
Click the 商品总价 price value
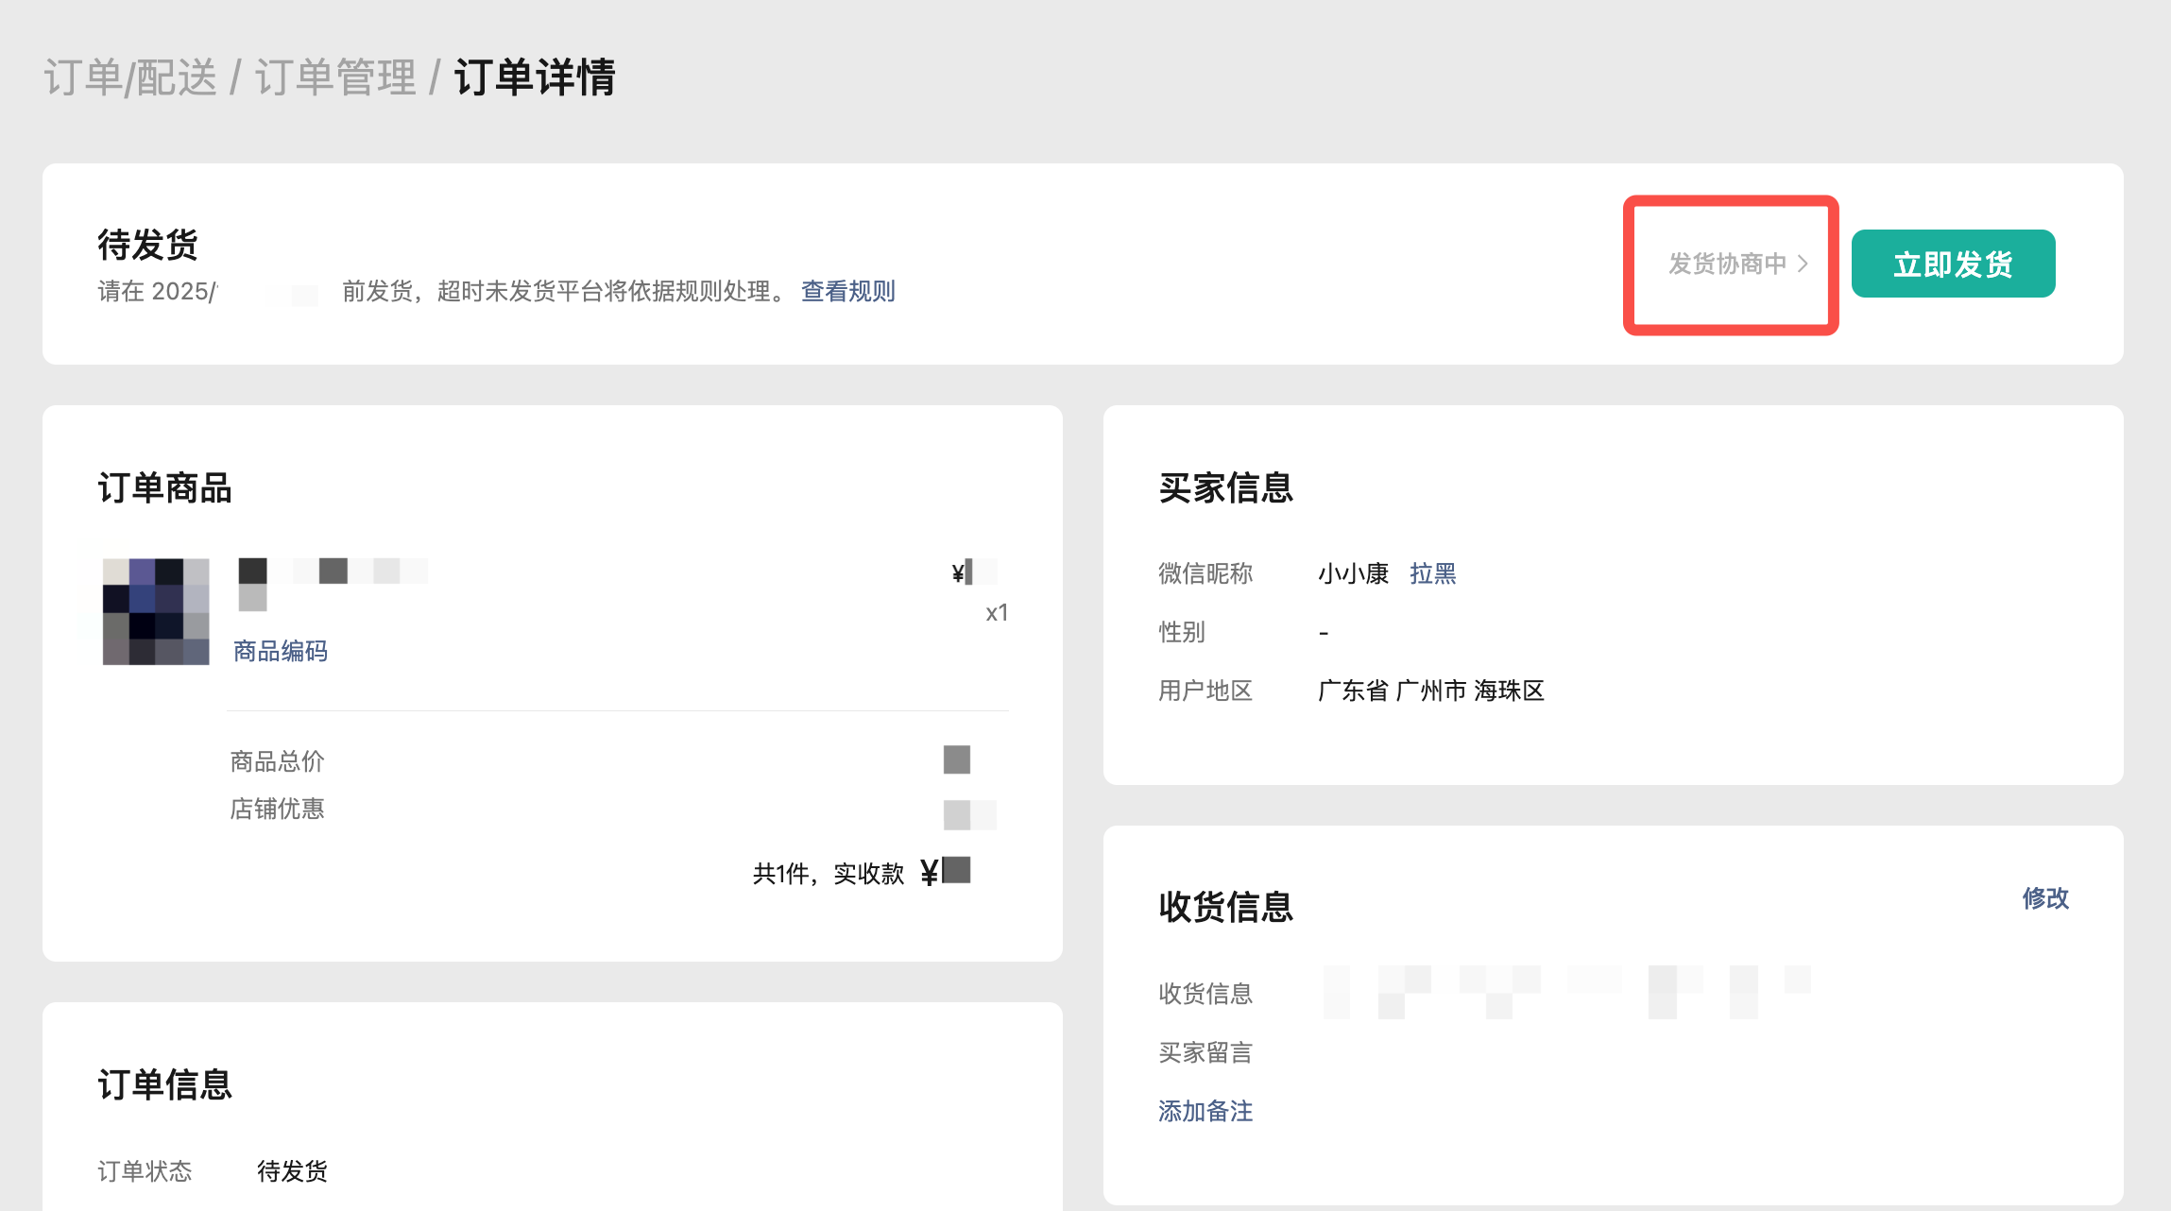tap(956, 759)
